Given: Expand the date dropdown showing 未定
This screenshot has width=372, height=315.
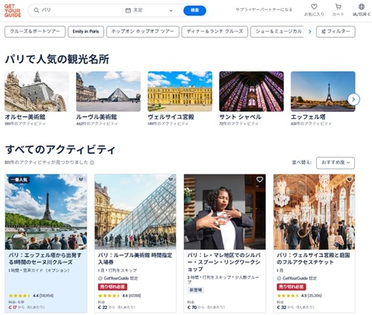Looking at the screenshot, I should coord(150,10).
